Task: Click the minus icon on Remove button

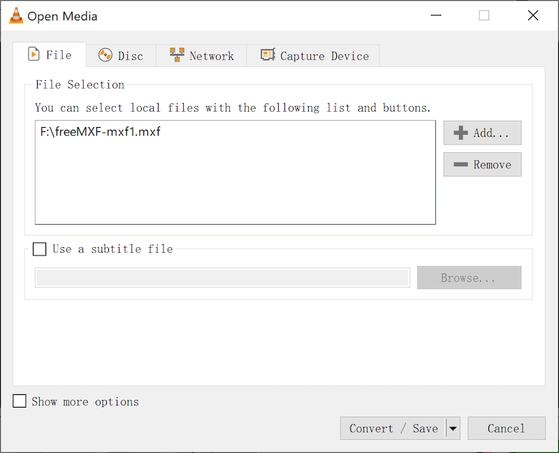Action: click(460, 165)
